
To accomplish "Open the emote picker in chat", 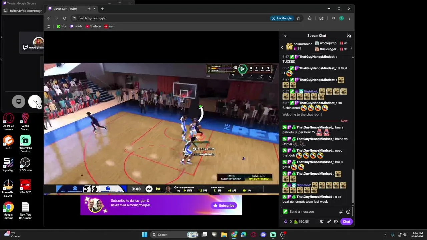I will (348, 212).
